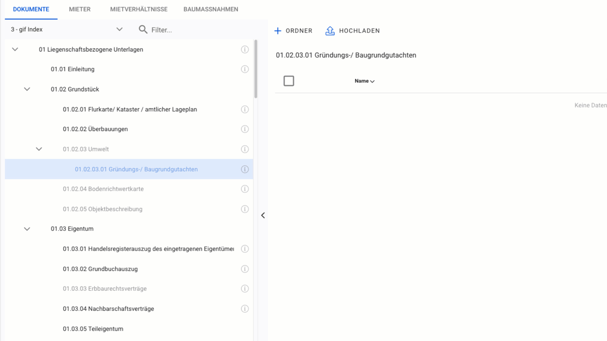Collapse the left panel with arrow
This screenshot has height=341, width=607.
pos(263,216)
